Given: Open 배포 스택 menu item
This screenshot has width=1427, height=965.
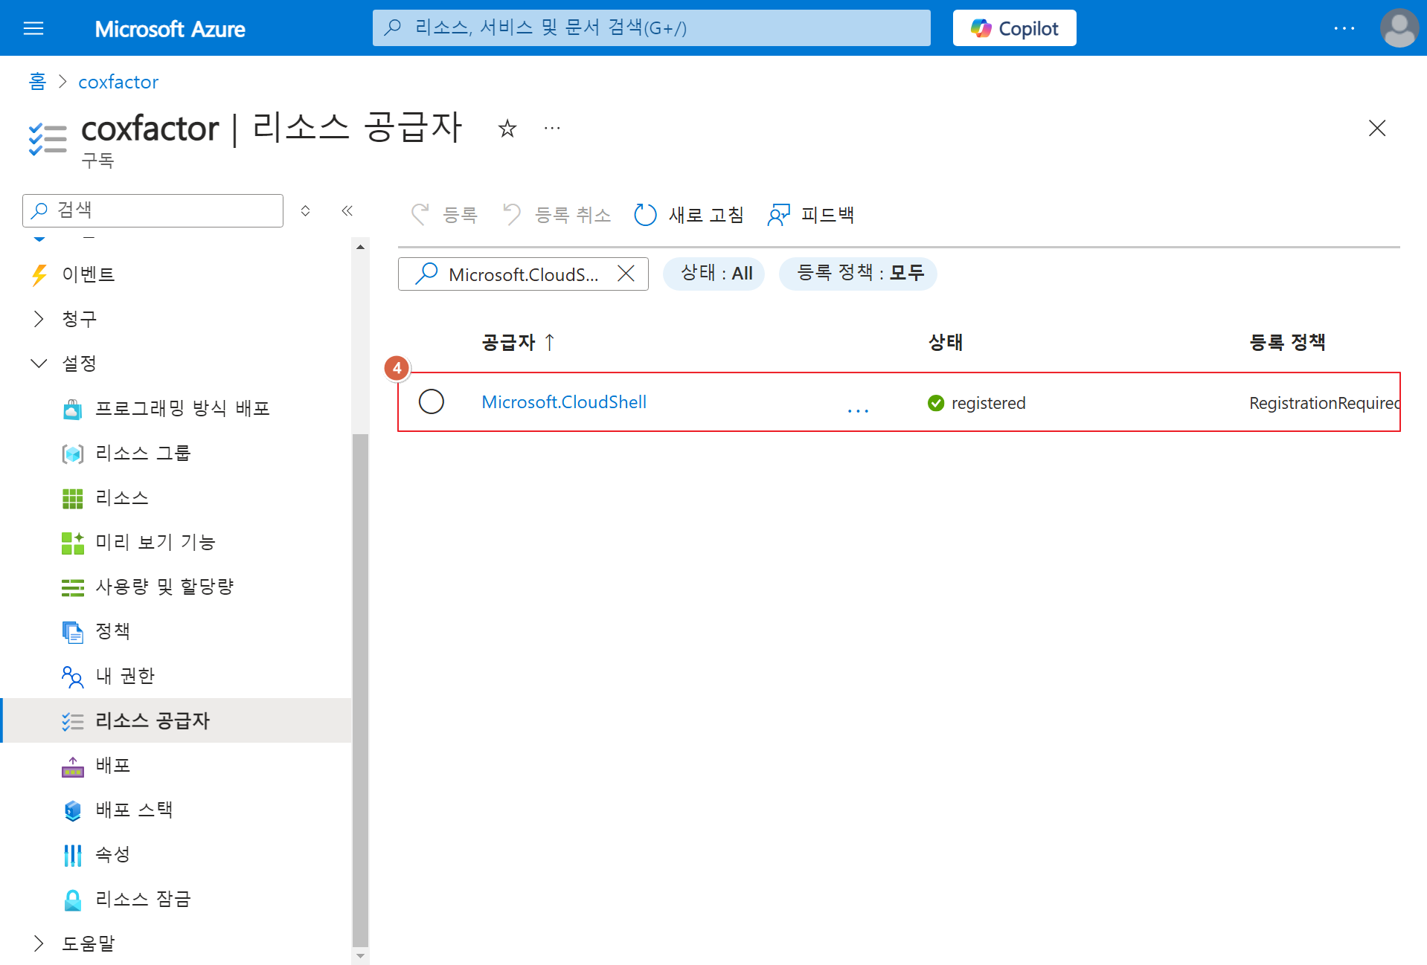Looking at the screenshot, I should [x=134, y=810].
